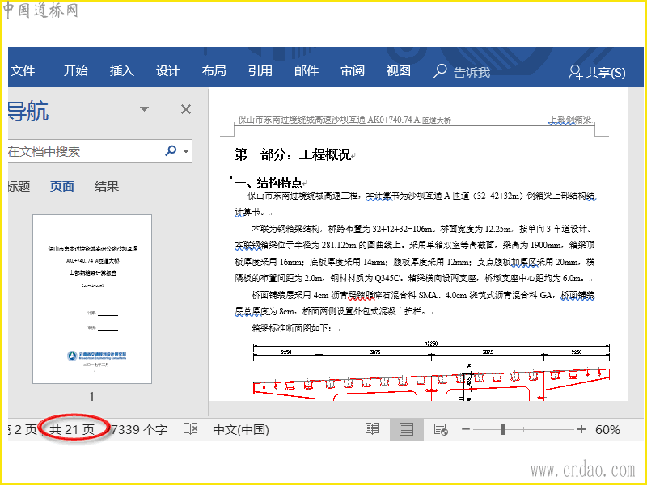Open the 插入 ribbon tab
The height and width of the screenshot is (485, 647).
122,71
